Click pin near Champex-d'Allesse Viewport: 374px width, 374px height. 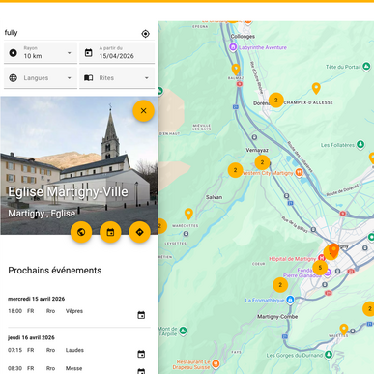[316, 88]
